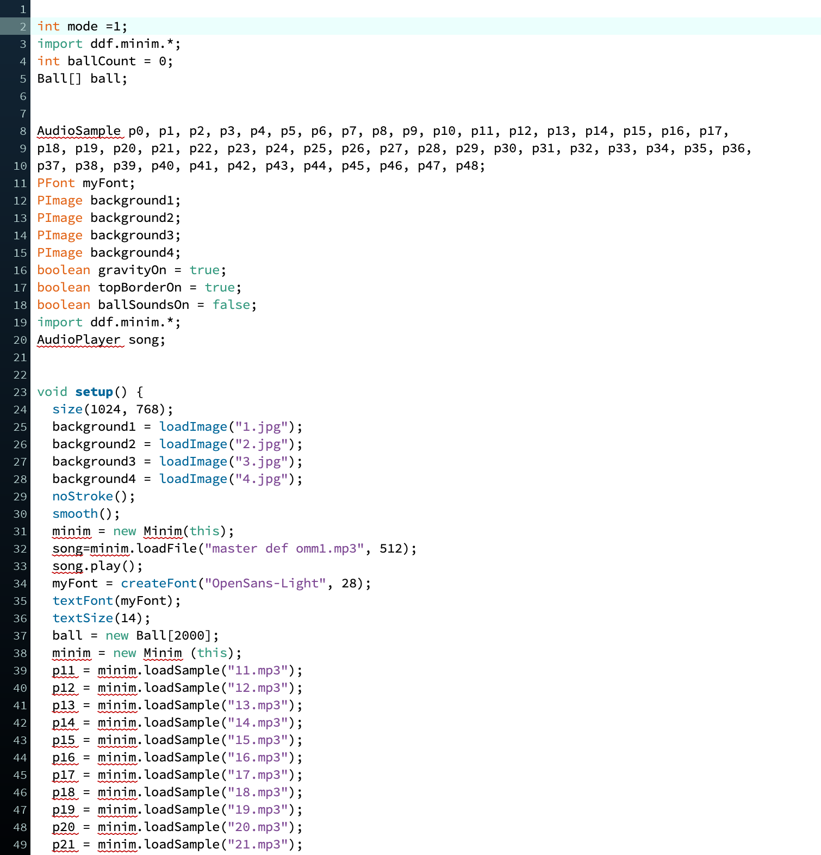Click the p13 loadSample("13.mp3") line
The width and height of the screenshot is (821, 855).
coord(177,705)
